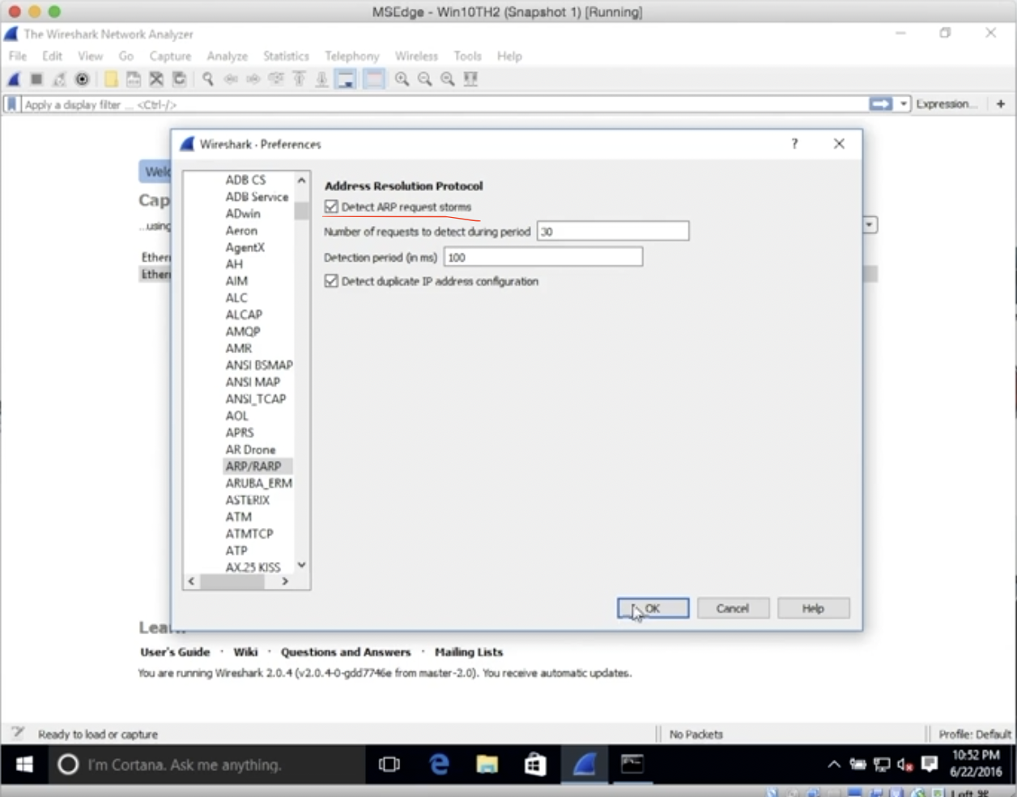Open the Capture menu

pos(171,56)
